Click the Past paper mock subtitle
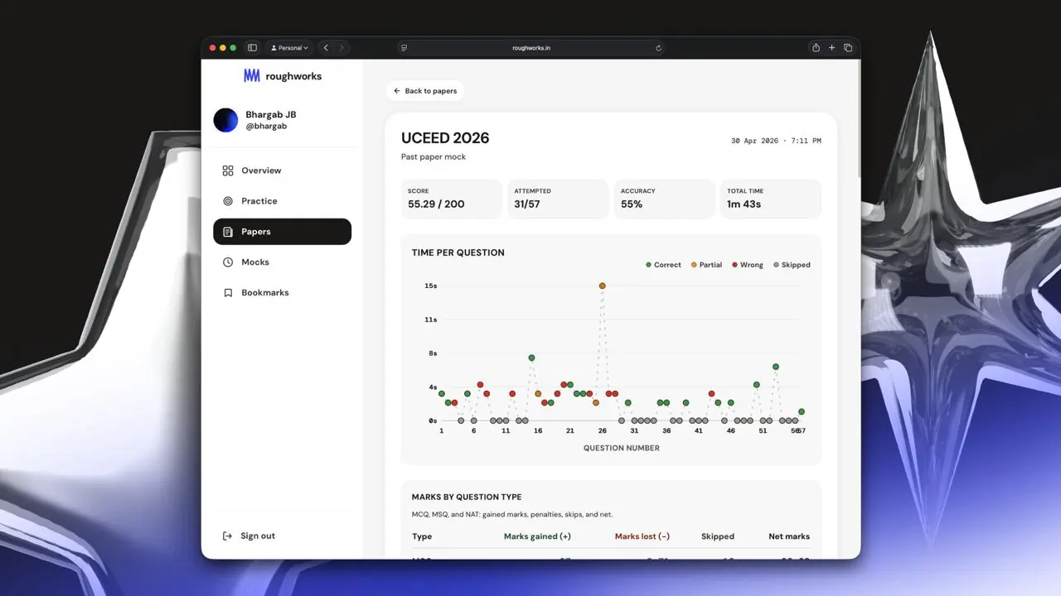Screen dimensions: 1061x596 [434, 156]
